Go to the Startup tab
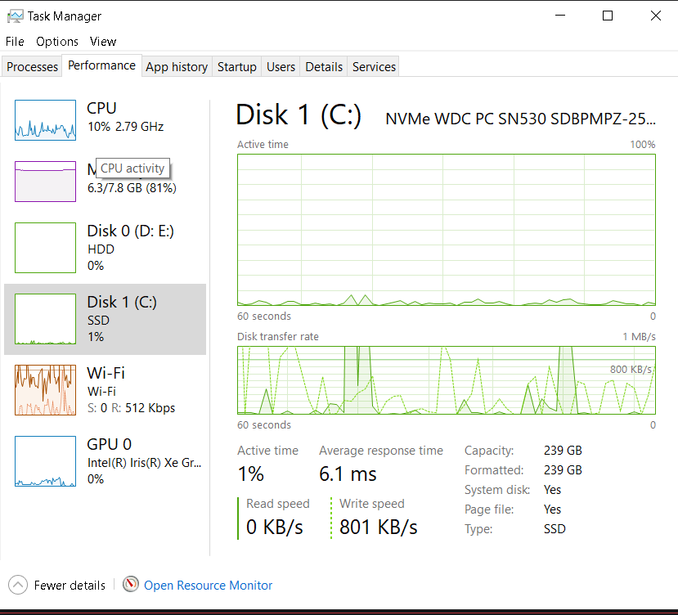 (x=237, y=67)
